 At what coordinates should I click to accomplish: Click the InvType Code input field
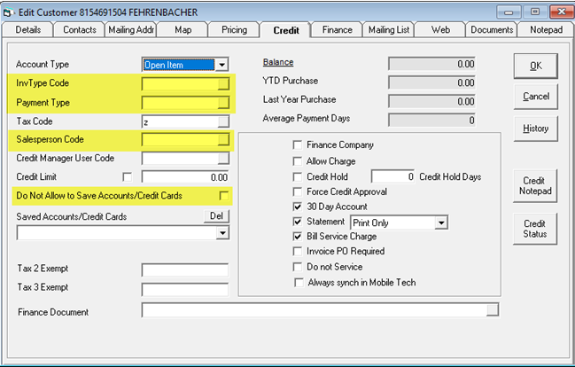(180, 84)
